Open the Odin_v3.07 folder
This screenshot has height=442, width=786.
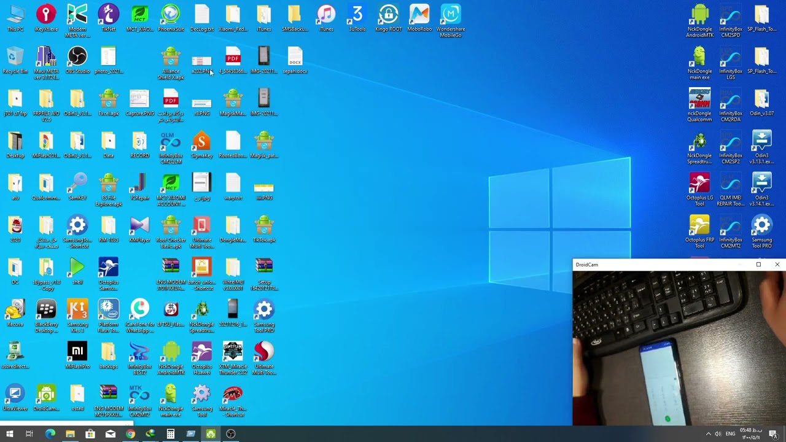point(761,103)
